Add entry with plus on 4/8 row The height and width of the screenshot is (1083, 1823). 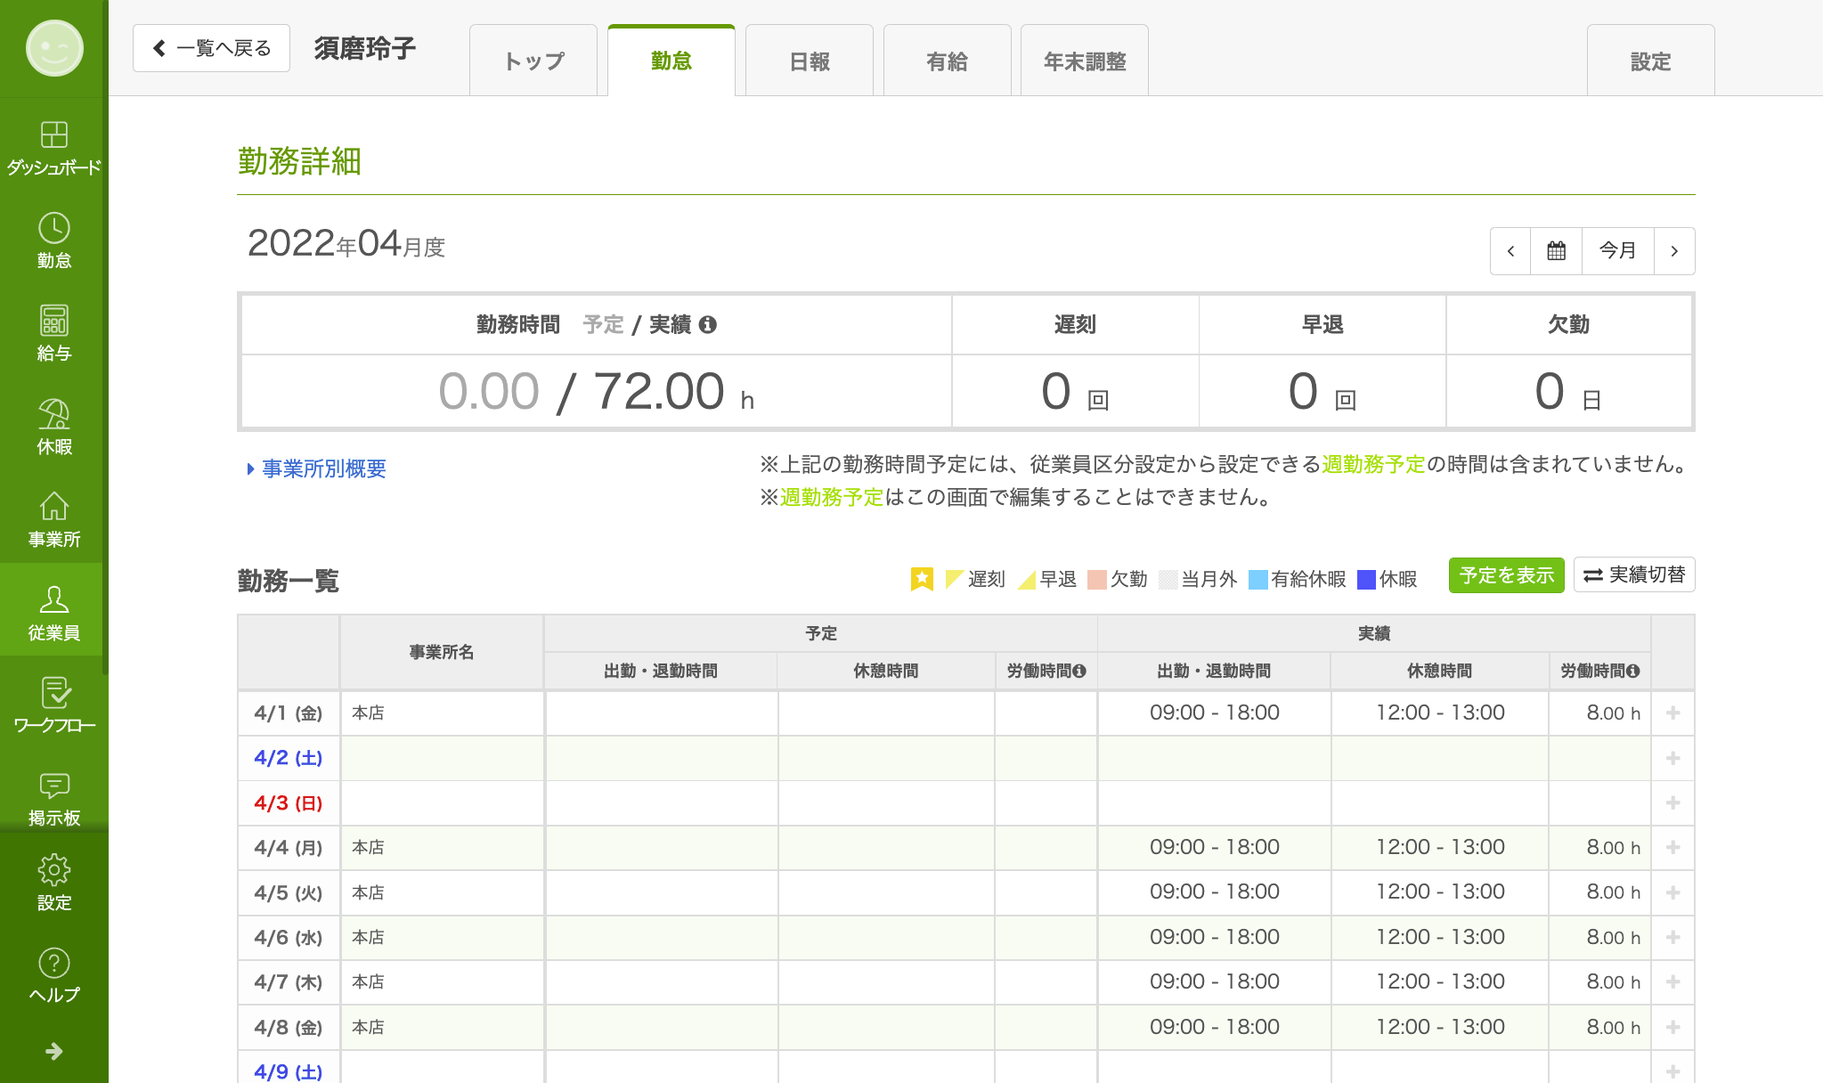tap(1672, 1027)
